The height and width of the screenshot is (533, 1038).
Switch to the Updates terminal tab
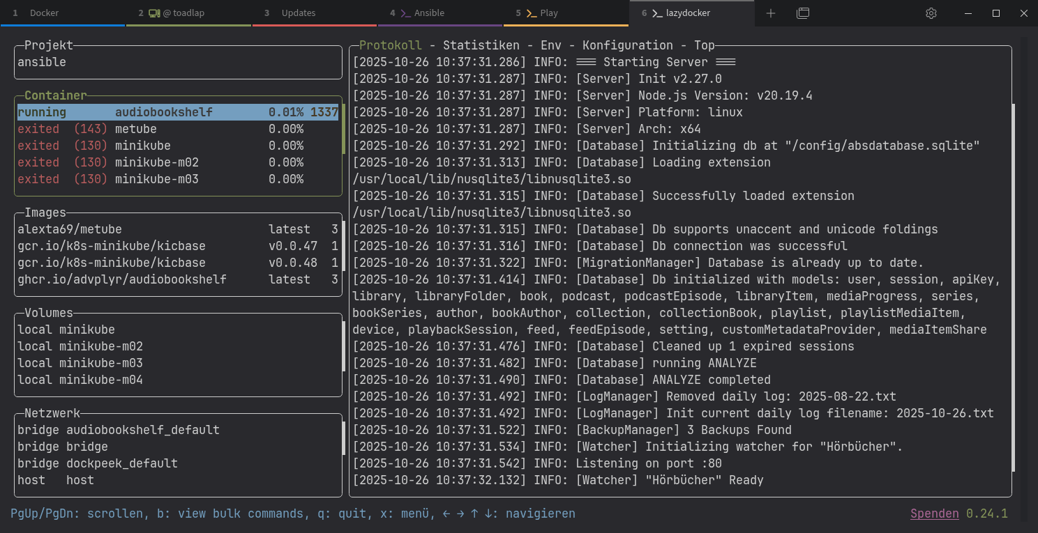point(298,13)
